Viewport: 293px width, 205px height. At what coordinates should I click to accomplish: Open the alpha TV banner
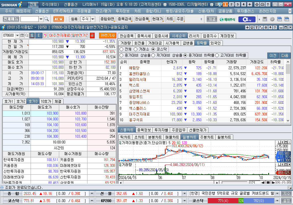tap(247, 19)
